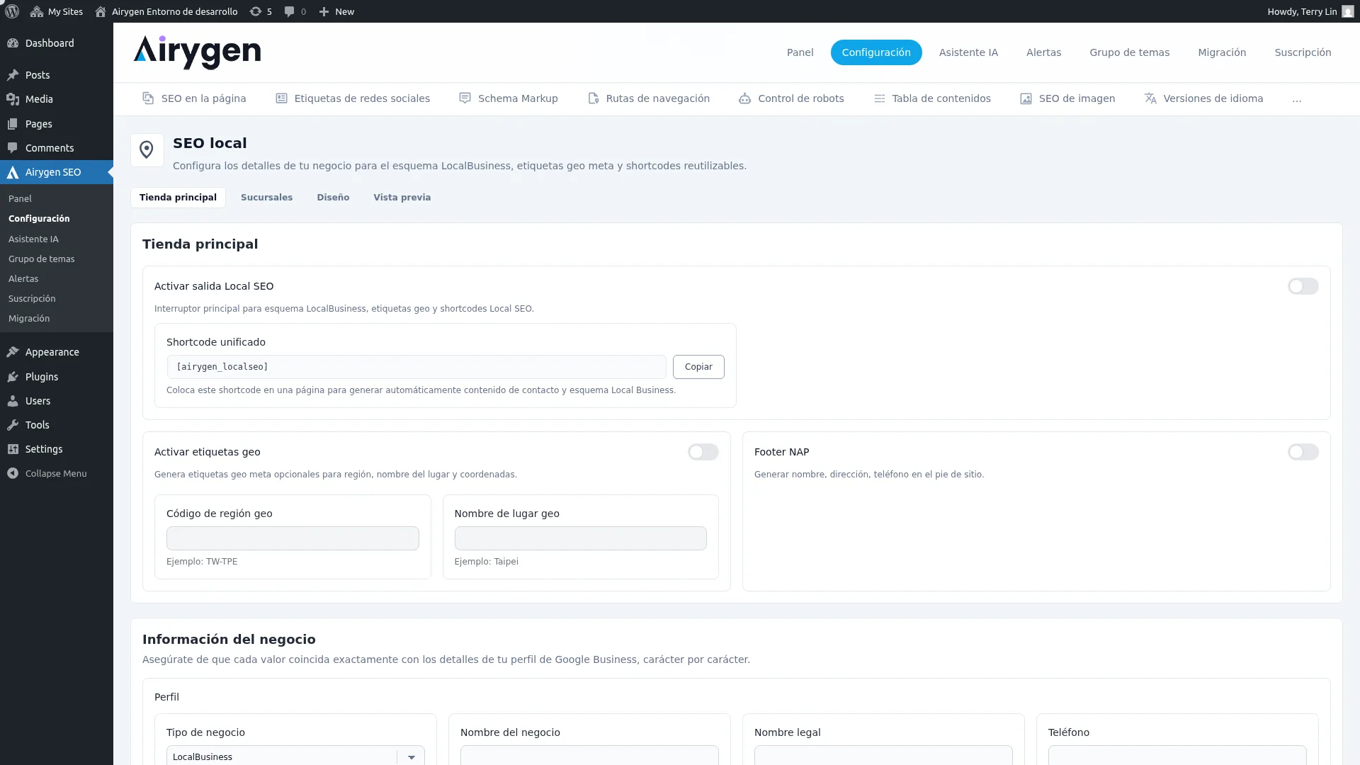Open the Sucursales tab

coord(266,198)
